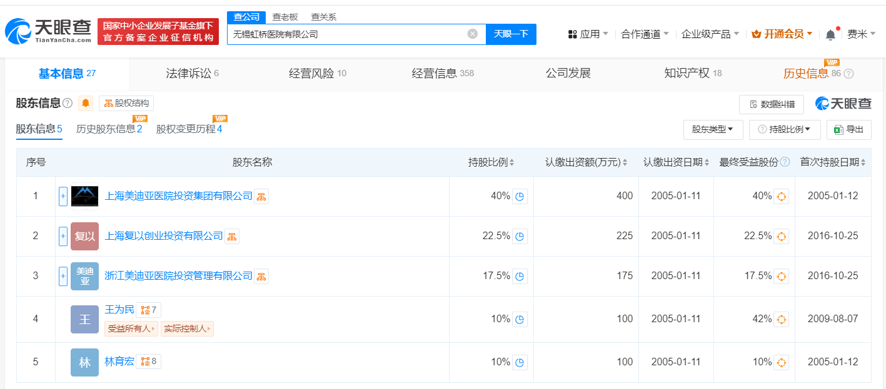Open pie chart icon for 40% shareholding
The image size is (886, 389).
tap(520, 196)
